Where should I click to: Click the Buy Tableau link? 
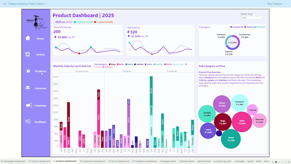click(275, 4)
